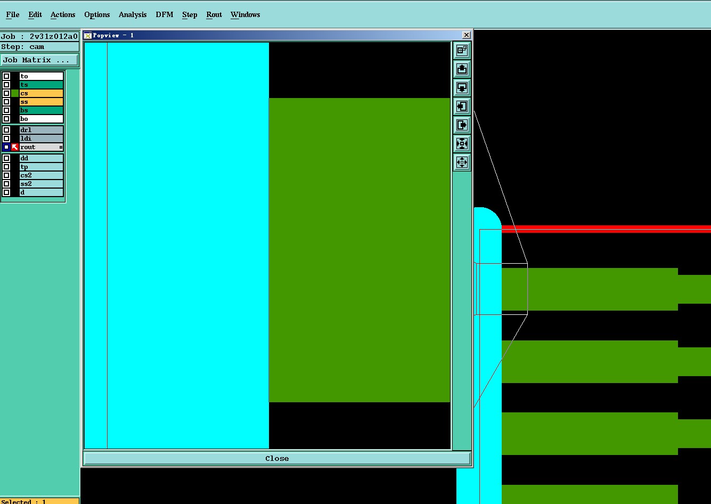Screen dimensions: 711x504
Task: Toggle the display checkbox for layer ts
Action: pyautogui.click(x=6, y=85)
